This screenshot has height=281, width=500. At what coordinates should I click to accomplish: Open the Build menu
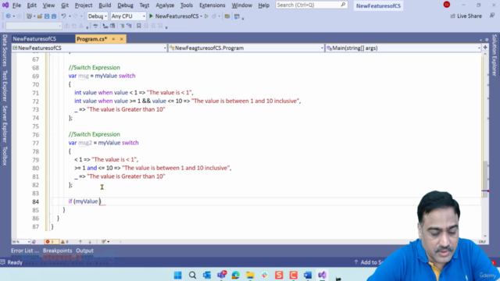(x=105, y=5)
